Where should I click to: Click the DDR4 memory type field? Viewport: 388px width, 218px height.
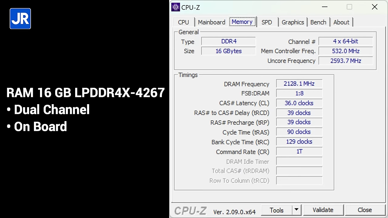coord(229,41)
